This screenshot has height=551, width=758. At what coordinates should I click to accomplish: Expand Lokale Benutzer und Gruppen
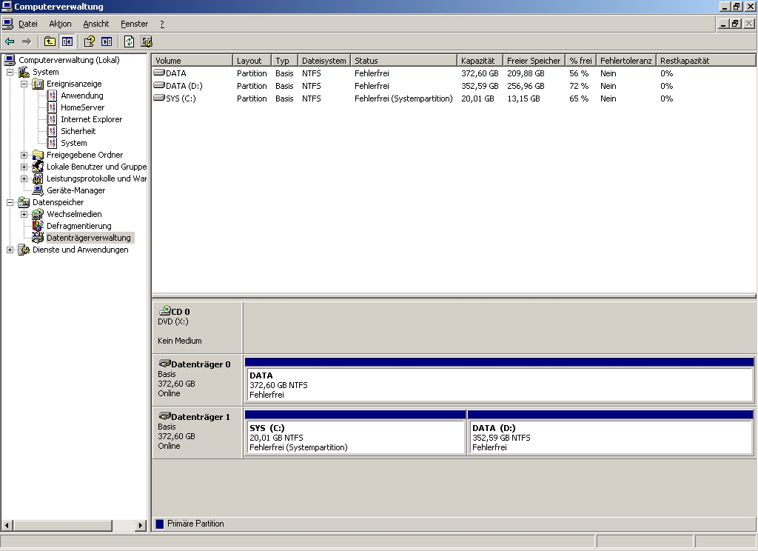tap(24, 167)
